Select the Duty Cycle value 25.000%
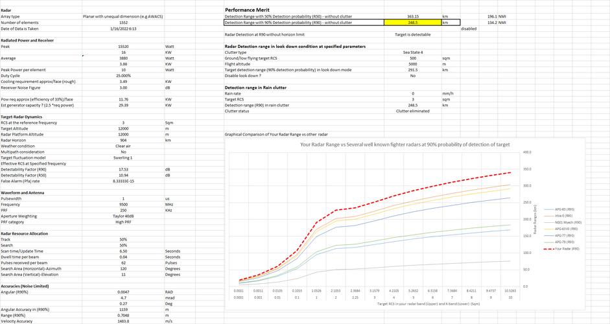Viewport: 610px width, 324px height. tap(123, 76)
